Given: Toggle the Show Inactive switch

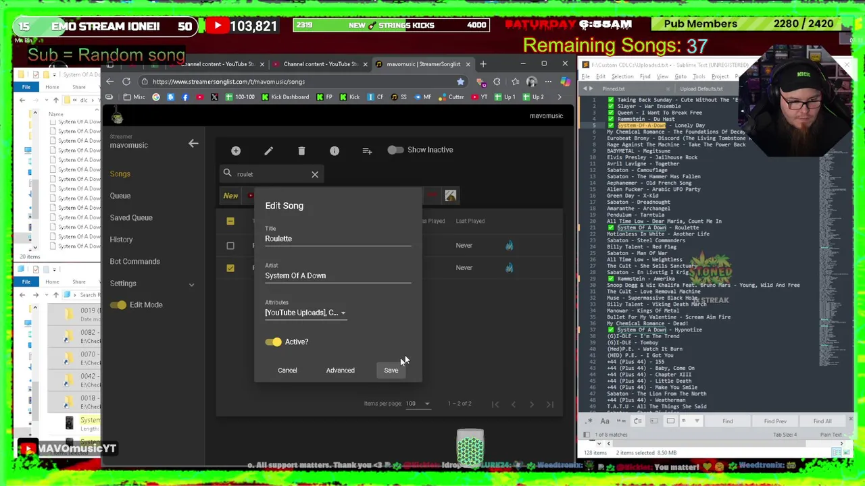Looking at the screenshot, I should pos(395,150).
